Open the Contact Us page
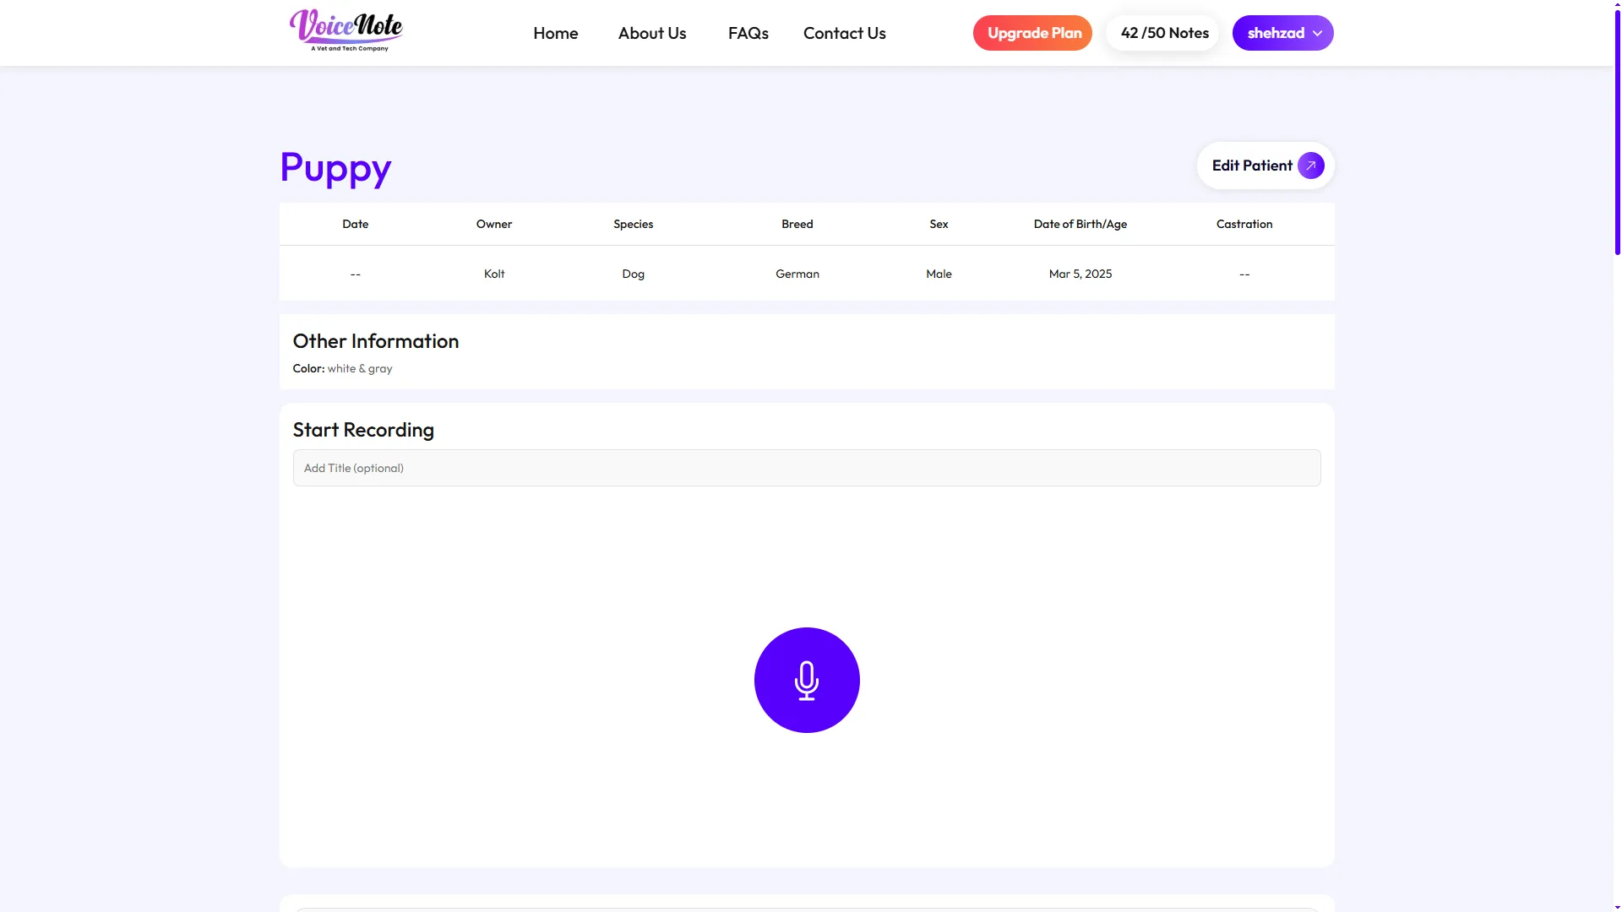 845,33
